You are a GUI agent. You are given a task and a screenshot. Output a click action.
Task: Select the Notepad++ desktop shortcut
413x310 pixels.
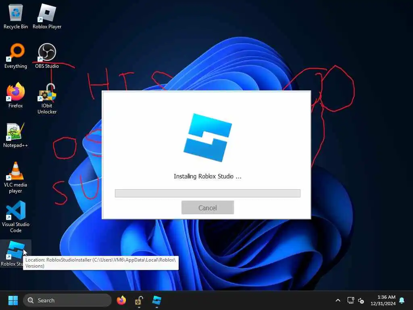[16, 135]
